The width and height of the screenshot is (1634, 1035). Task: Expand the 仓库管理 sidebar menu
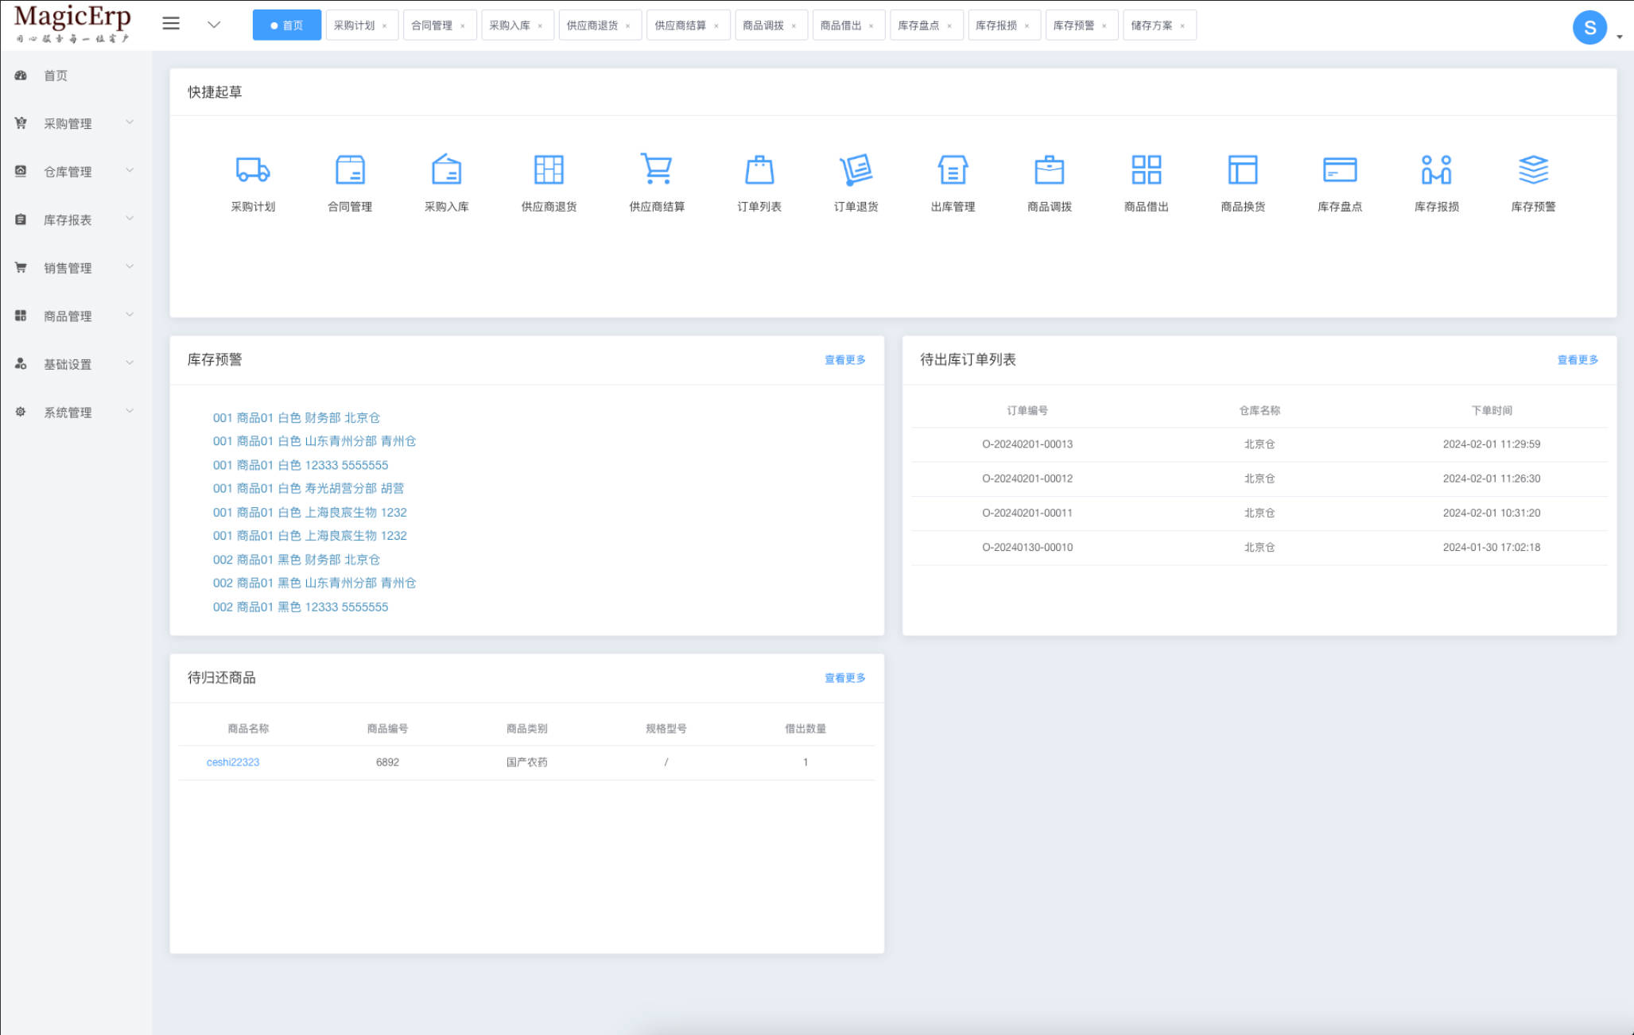click(x=68, y=172)
